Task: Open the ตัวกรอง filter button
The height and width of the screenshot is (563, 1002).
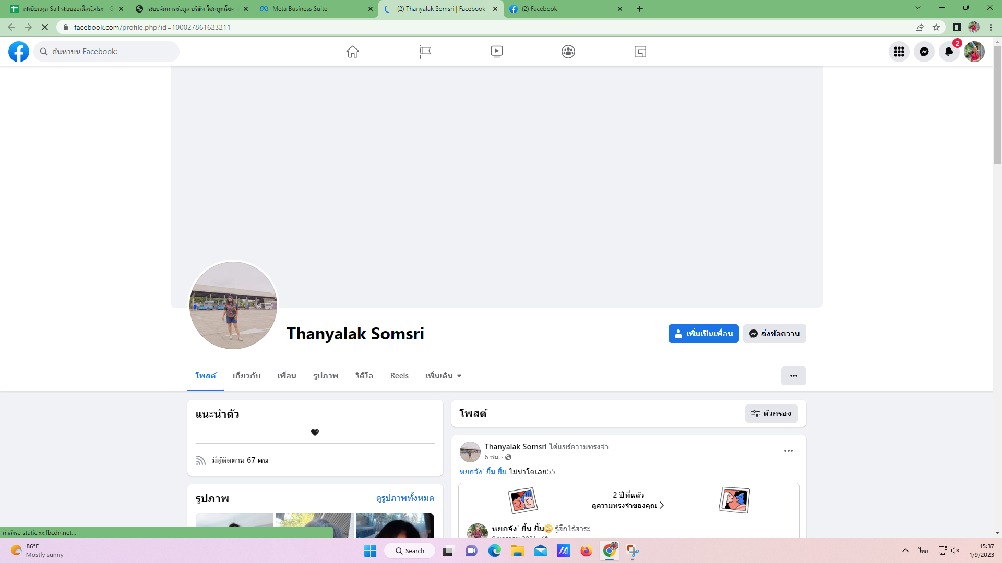Action: (771, 413)
